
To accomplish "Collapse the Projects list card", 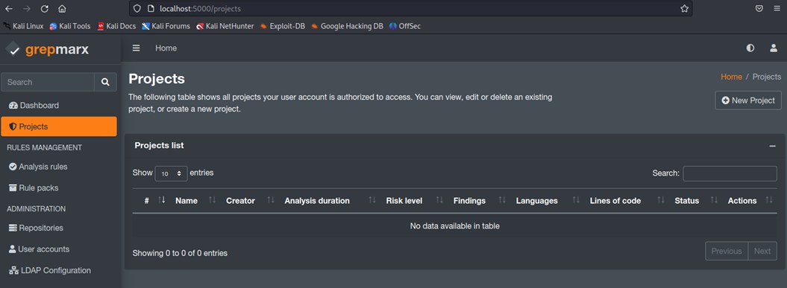I will [x=772, y=146].
